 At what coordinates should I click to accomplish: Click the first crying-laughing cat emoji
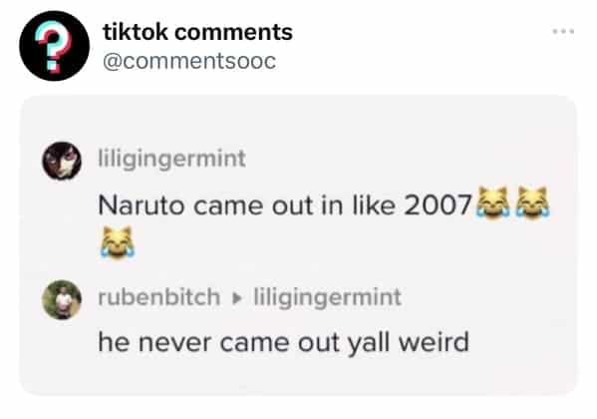[x=492, y=203]
